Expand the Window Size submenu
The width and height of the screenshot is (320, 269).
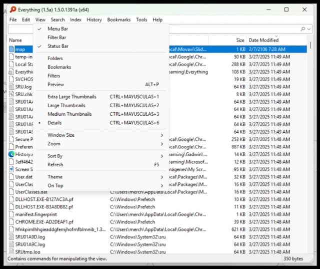click(x=100, y=135)
